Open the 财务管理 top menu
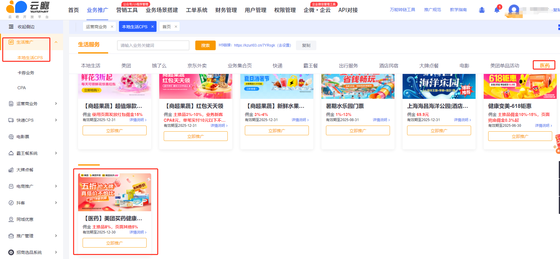This screenshot has width=560, height=259. coord(226,10)
